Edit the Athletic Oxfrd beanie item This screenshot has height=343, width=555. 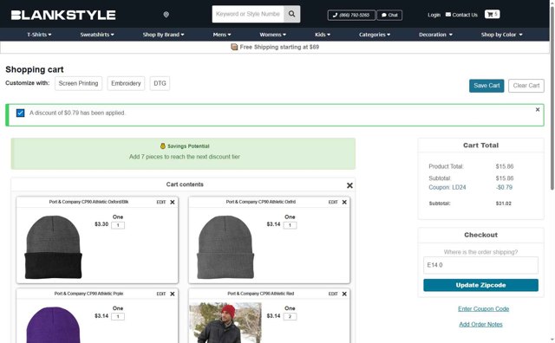pos(333,202)
